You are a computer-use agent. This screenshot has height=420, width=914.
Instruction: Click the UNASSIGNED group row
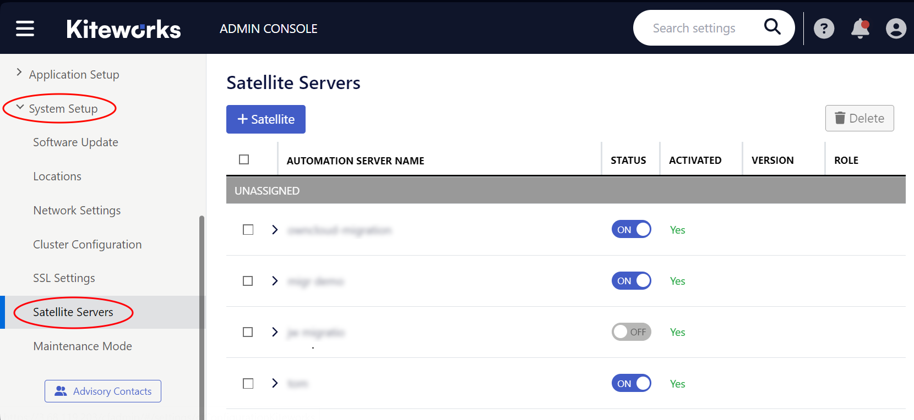(x=566, y=190)
